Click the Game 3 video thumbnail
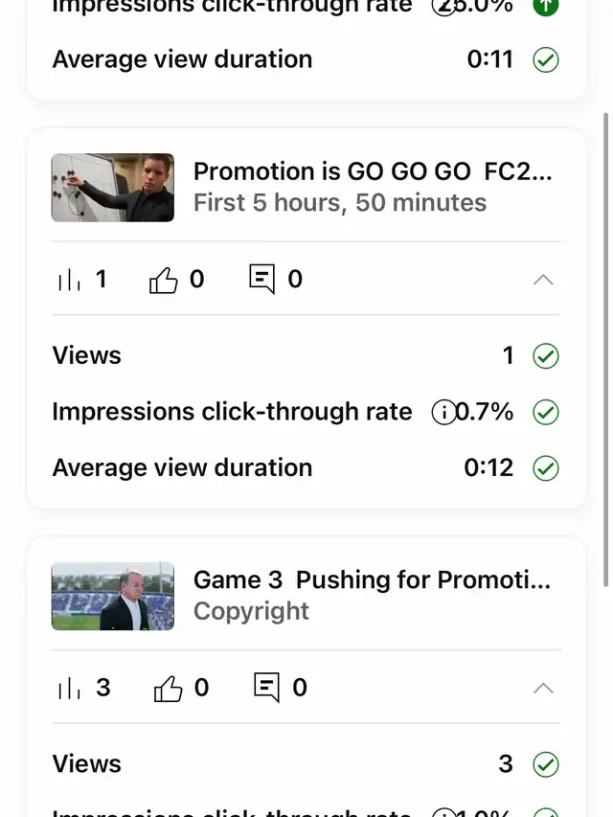This screenshot has height=817, width=613. pyautogui.click(x=113, y=596)
